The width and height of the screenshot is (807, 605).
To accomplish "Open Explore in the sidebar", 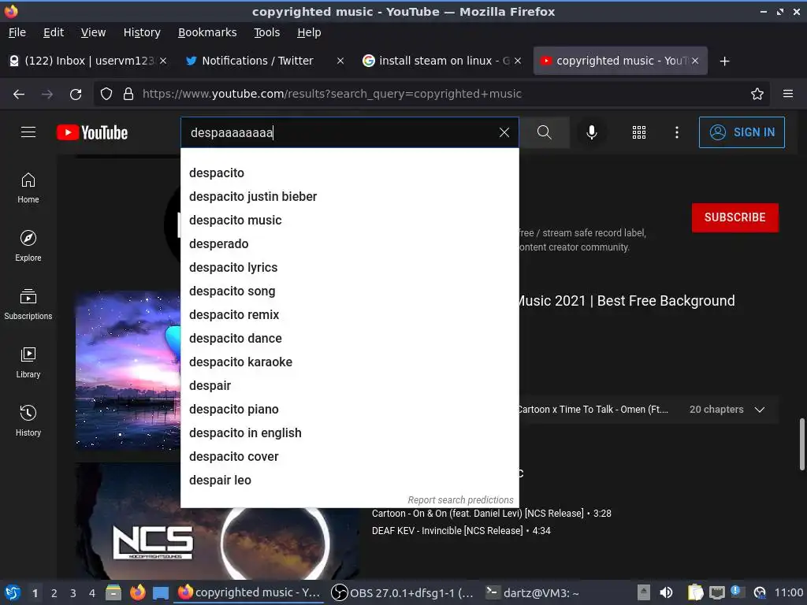I will (x=28, y=247).
